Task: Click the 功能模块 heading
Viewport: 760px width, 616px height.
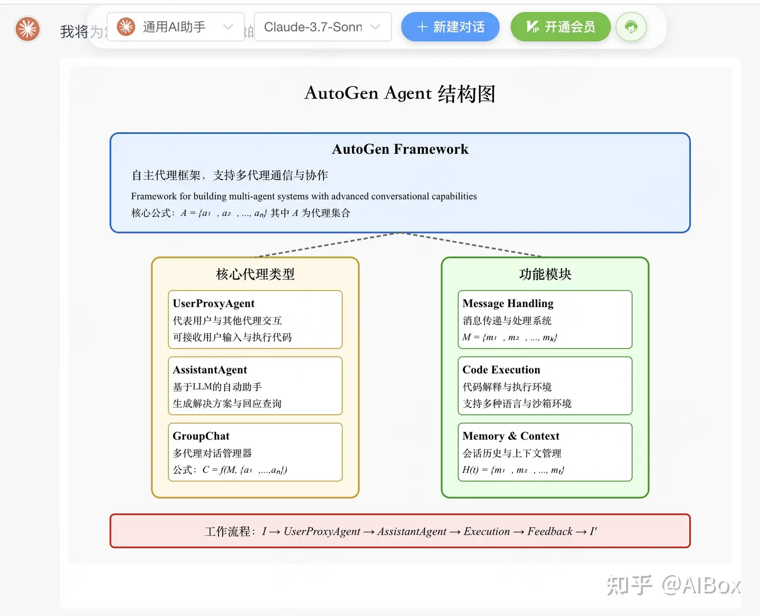Action: coord(545,274)
